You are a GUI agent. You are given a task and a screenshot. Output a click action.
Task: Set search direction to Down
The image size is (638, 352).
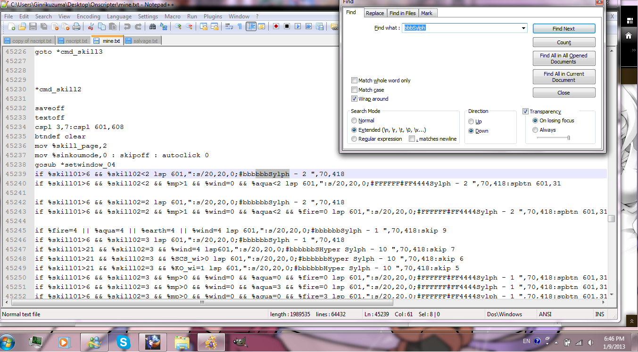[472, 131]
